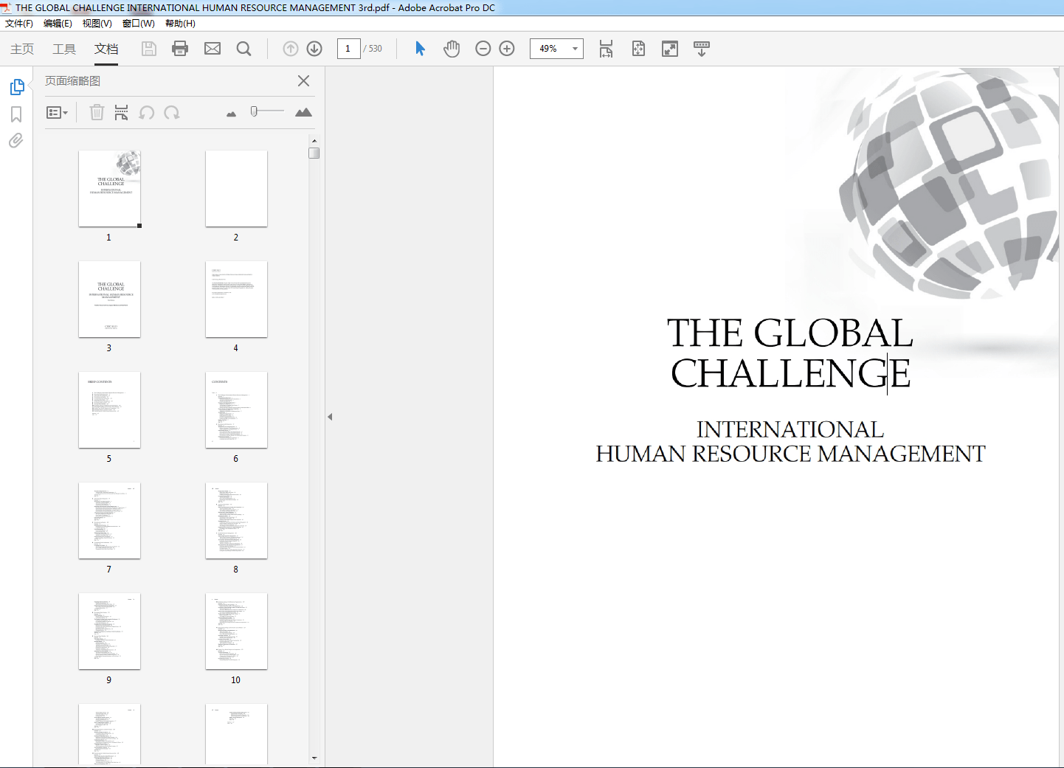Select page 6 thumbnail
This screenshot has height=768, width=1064.
236,410
